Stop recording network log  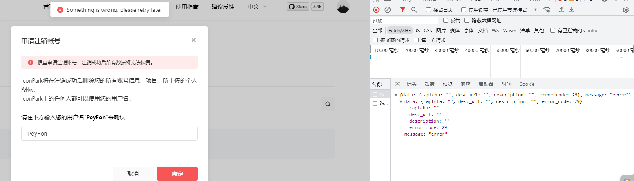tap(376, 10)
